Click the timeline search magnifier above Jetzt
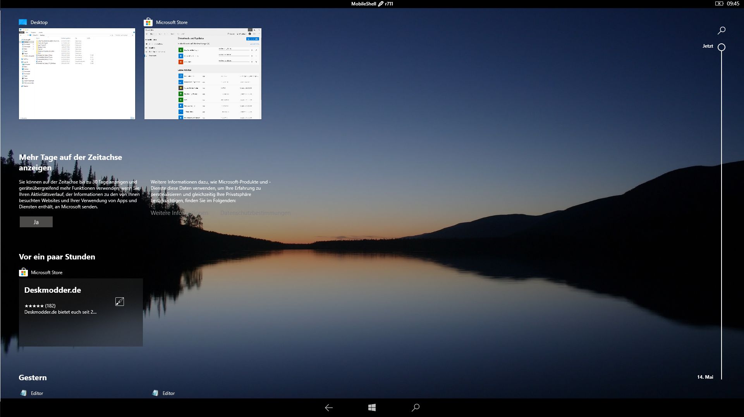 [722, 30]
